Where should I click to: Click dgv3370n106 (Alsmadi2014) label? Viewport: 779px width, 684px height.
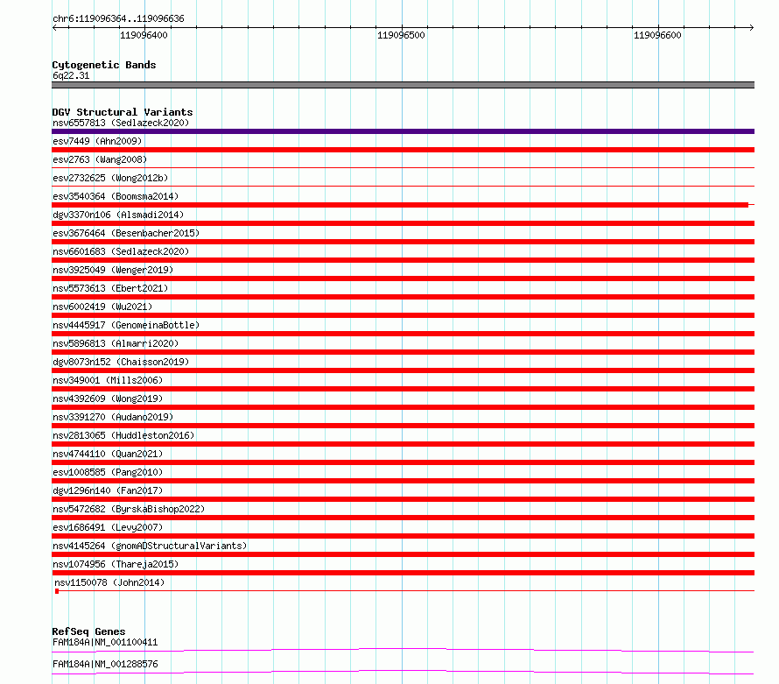coord(118,215)
